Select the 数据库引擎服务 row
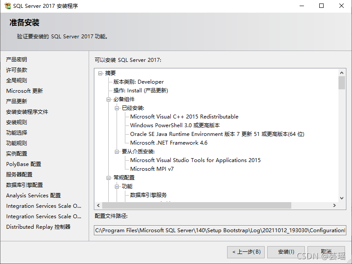 click(148, 195)
